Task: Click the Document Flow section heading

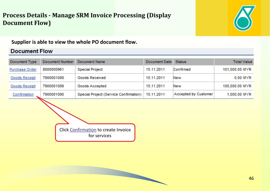Action: (x=32, y=51)
